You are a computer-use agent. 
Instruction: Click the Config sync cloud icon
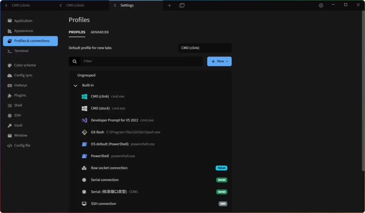[x=10, y=75]
